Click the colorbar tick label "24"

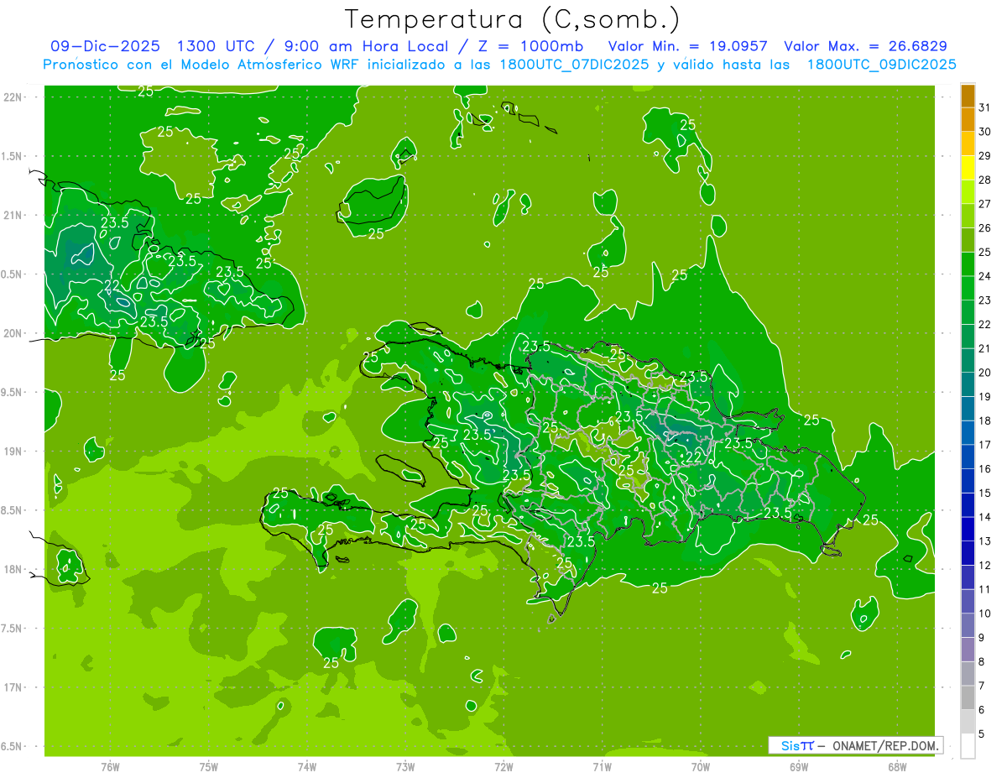tap(985, 276)
